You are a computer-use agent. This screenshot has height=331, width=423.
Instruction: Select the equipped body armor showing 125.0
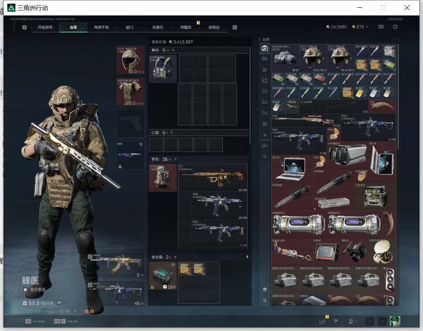click(x=130, y=92)
